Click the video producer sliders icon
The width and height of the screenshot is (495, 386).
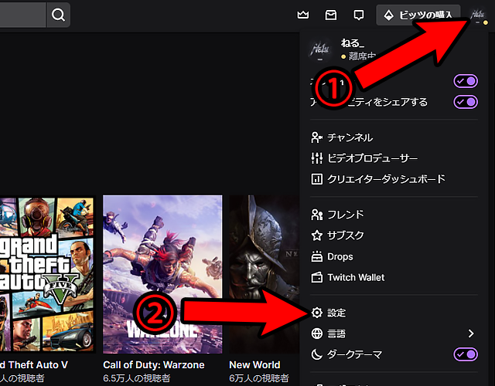[317, 158]
